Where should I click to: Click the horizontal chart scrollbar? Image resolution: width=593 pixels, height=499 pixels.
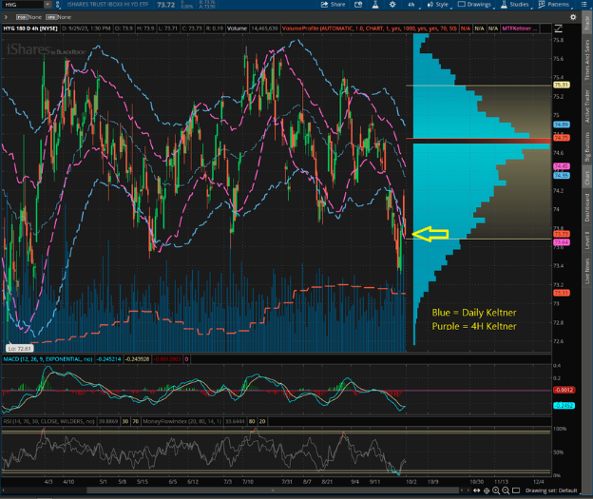tap(273, 490)
